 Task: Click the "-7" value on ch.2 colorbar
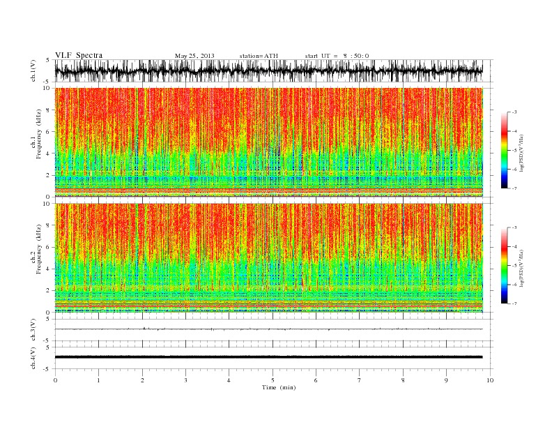pyautogui.click(x=514, y=304)
